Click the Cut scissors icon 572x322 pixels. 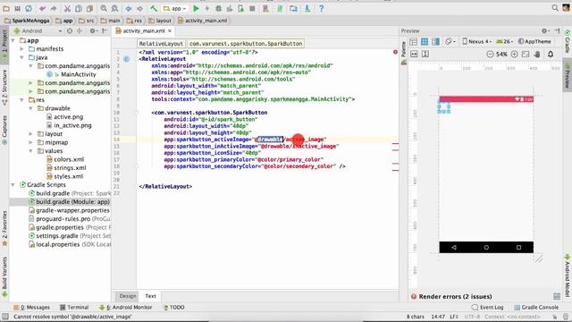(68, 8)
